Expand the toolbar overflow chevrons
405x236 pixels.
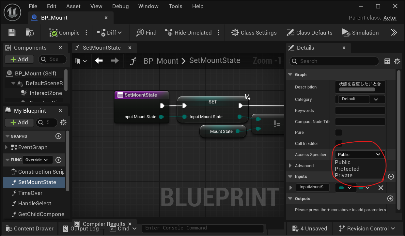click(394, 33)
